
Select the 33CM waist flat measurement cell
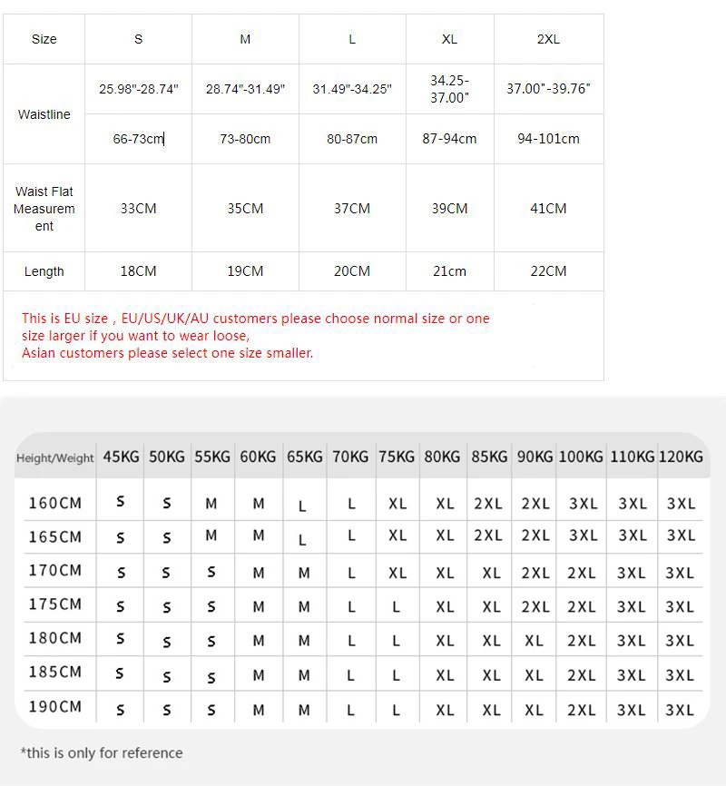click(138, 208)
